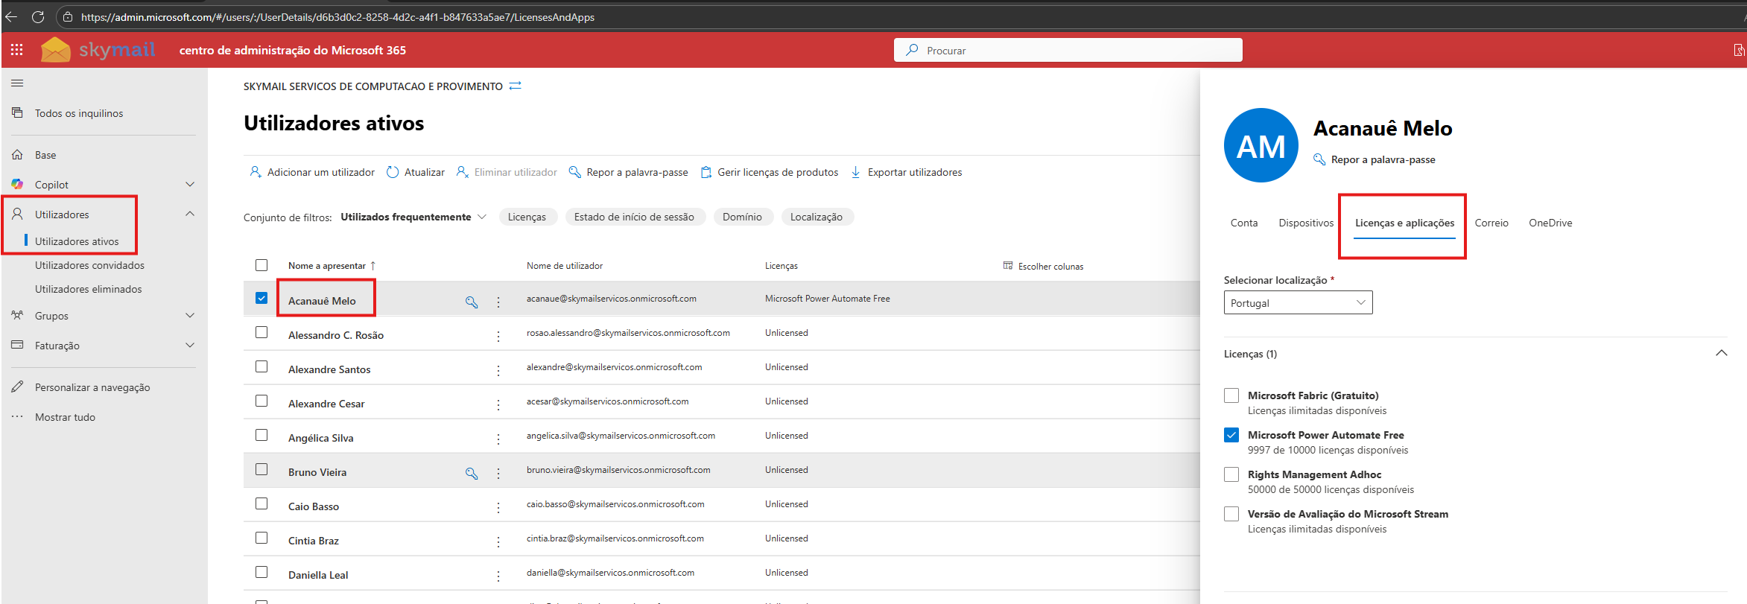Click Todos os inquilinos in sidebar
Image resolution: width=1747 pixels, height=604 pixels.
(79, 113)
